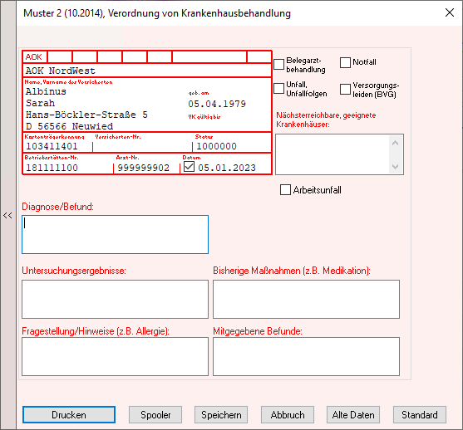Check the Belegarztbehandlung checkbox
Image resolution: width=463 pixels, height=430 pixels.
[278, 64]
